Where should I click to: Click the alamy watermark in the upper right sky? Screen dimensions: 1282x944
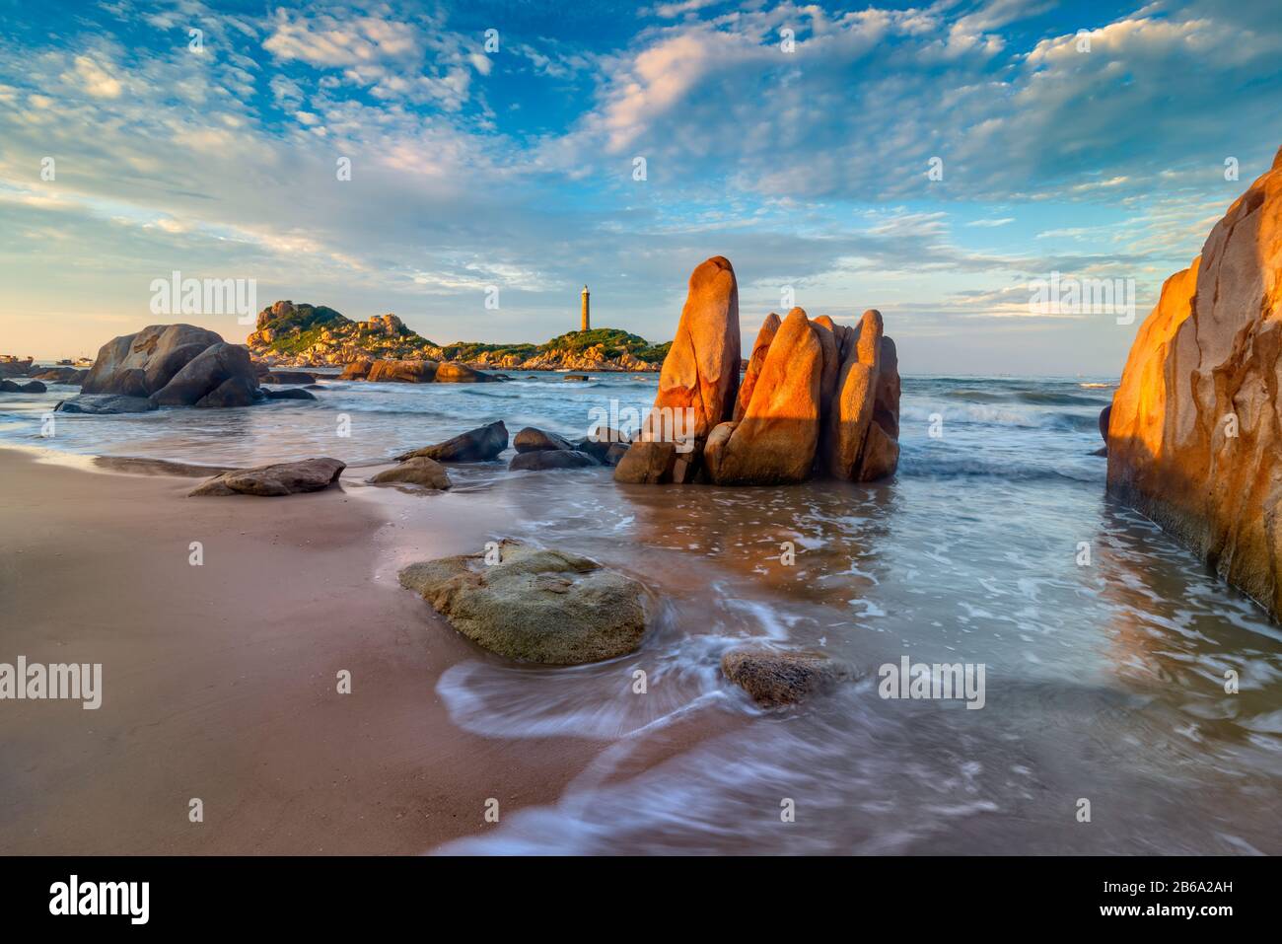[x=1080, y=295]
